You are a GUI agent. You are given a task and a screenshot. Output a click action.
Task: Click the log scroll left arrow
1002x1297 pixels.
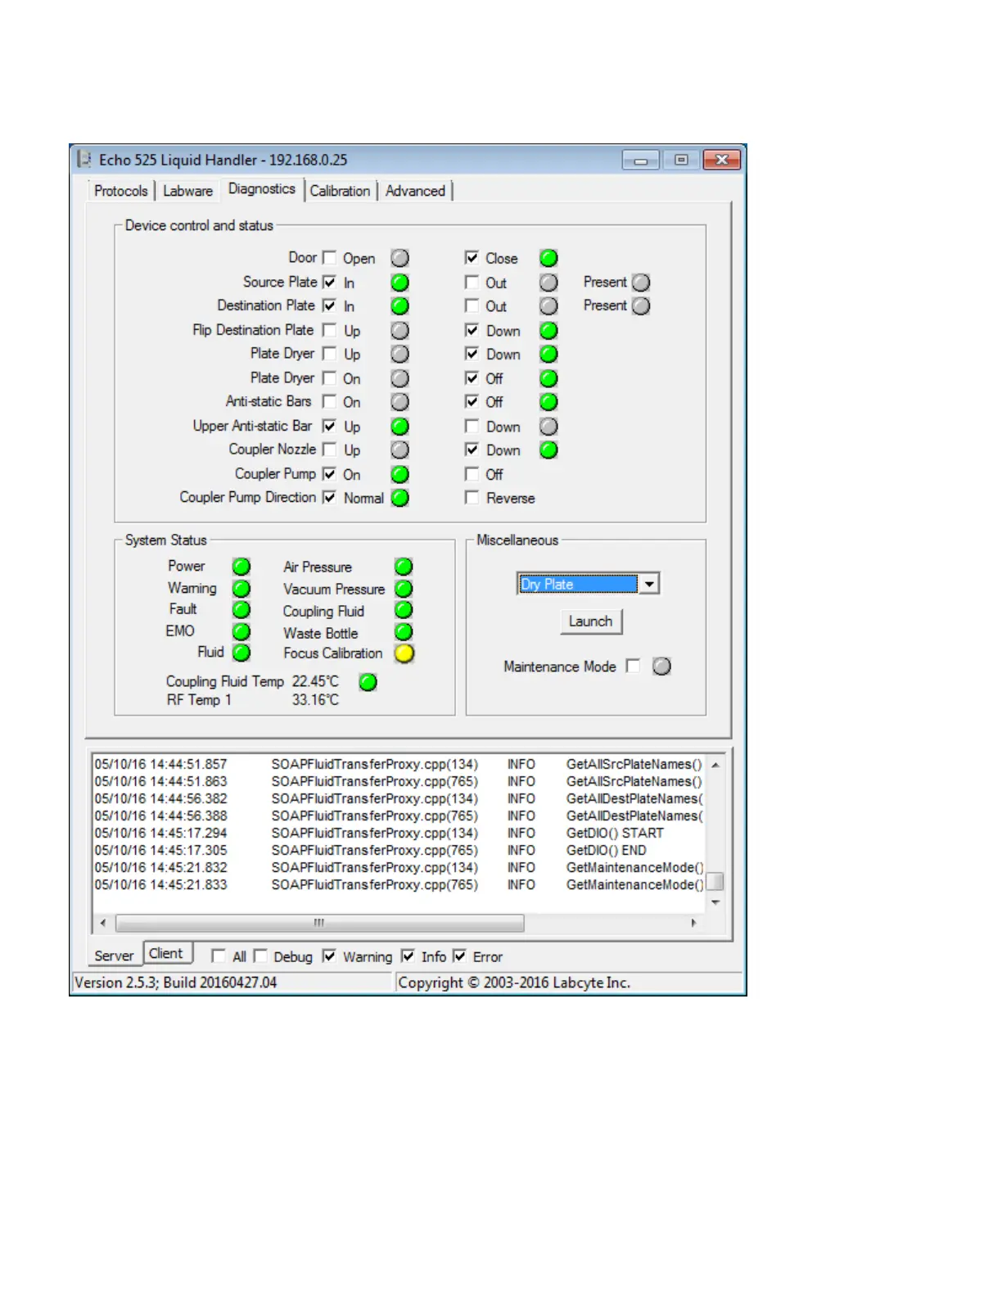(103, 923)
